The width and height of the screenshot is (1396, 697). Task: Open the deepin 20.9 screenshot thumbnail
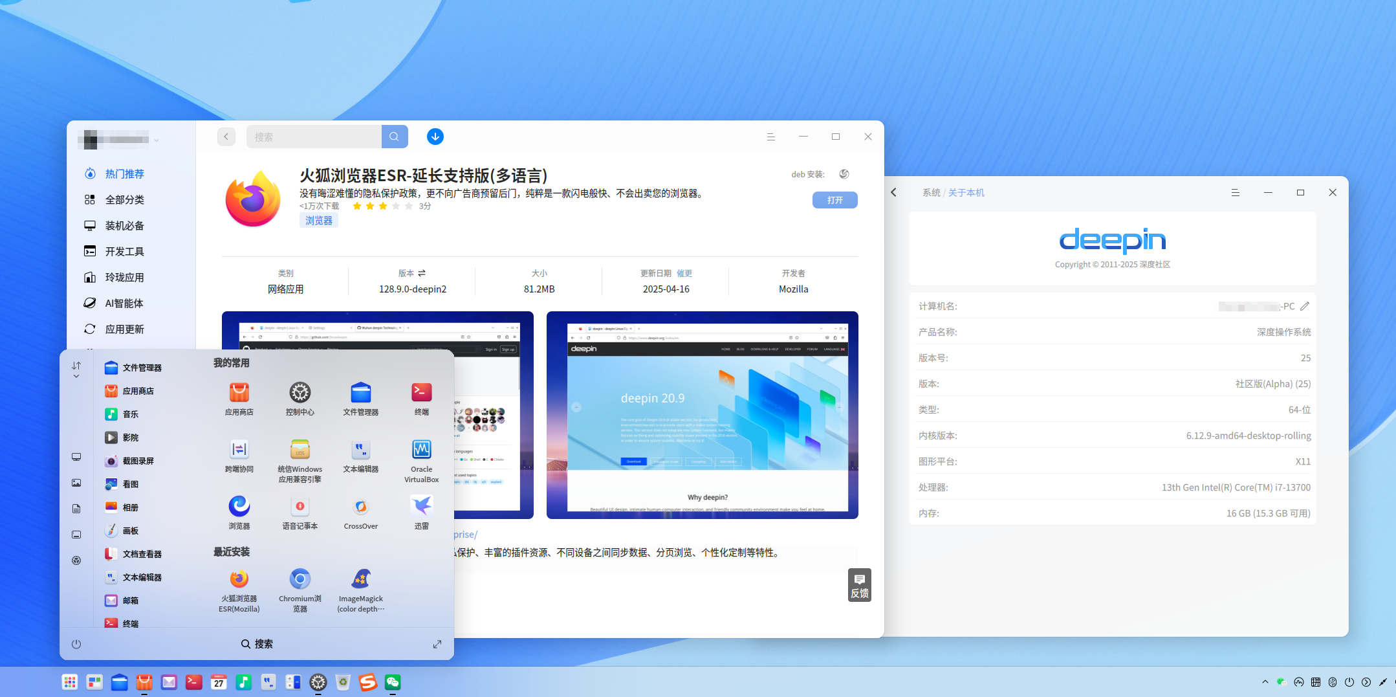coord(702,415)
